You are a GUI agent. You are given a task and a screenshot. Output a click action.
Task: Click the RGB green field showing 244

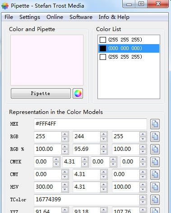point(87,136)
